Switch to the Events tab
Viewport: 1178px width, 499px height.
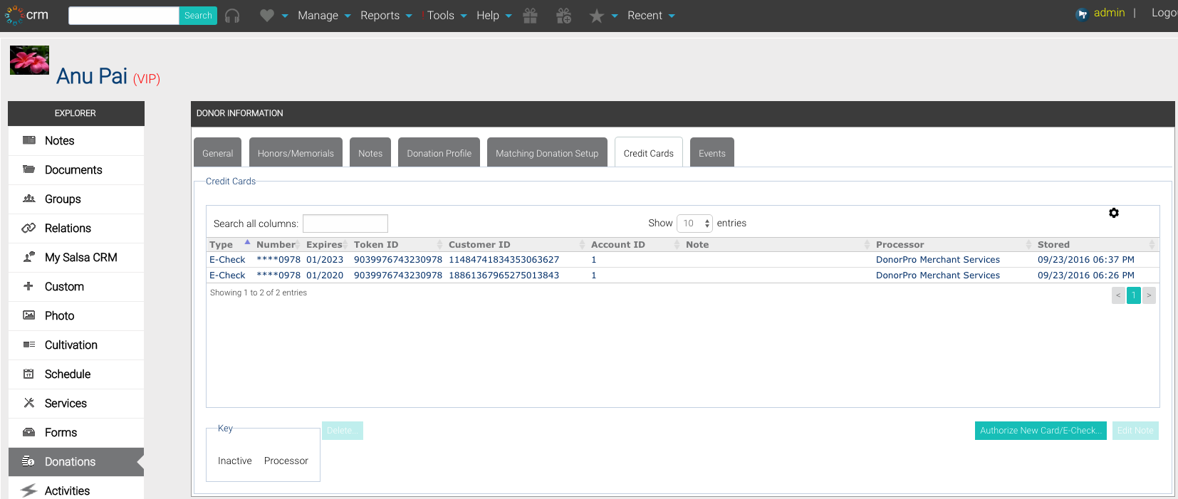click(x=712, y=152)
